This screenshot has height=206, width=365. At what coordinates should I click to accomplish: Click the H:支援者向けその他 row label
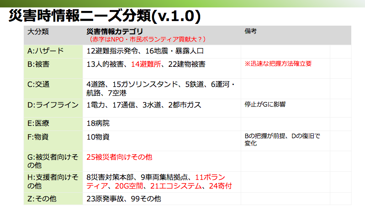[53, 181]
